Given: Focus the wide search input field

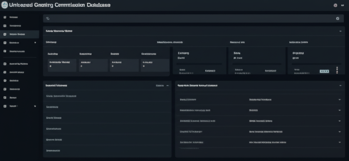Looking at the screenshot, I should point(193,19).
